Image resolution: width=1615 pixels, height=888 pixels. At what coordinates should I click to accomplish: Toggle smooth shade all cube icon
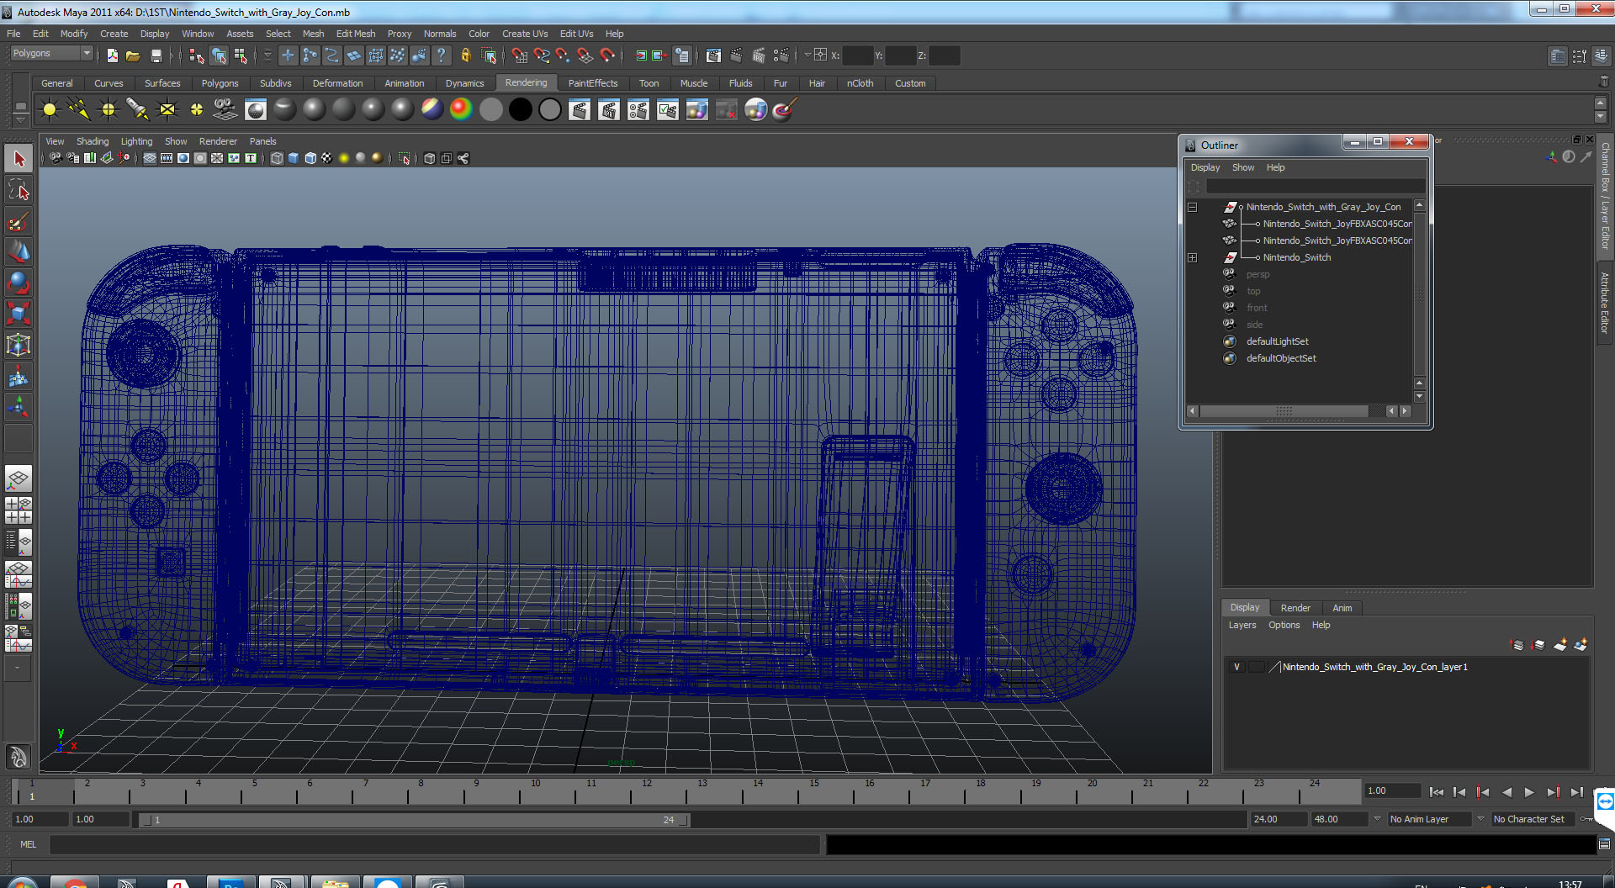[294, 158]
